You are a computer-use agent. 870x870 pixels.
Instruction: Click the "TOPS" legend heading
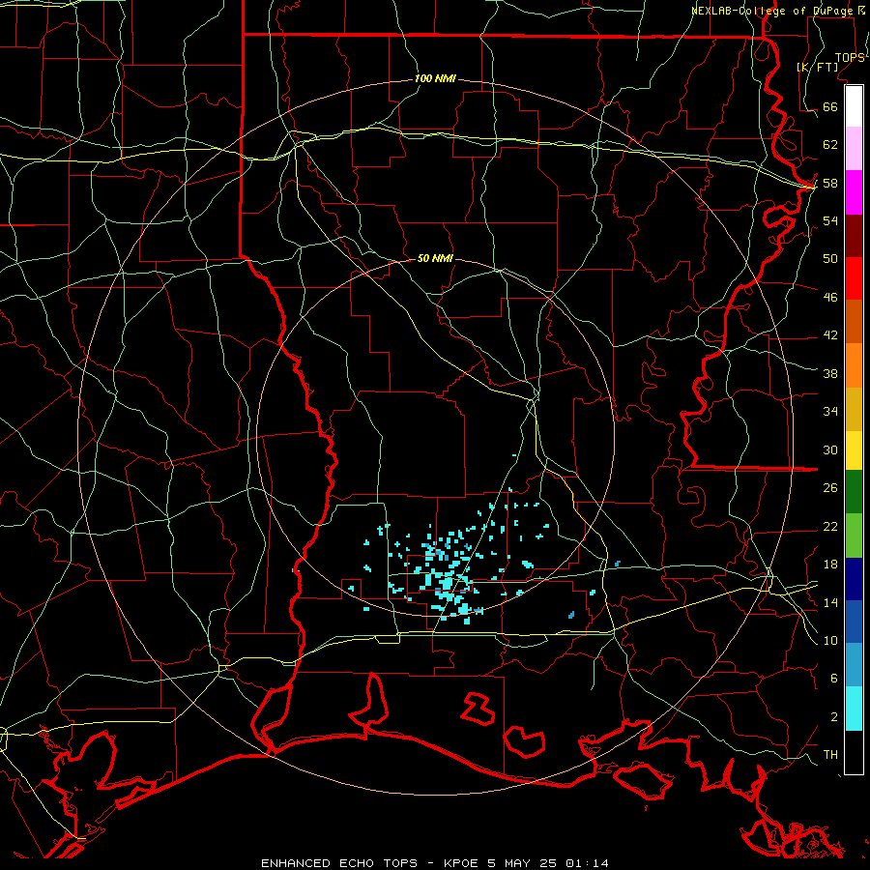pos(850,58)
